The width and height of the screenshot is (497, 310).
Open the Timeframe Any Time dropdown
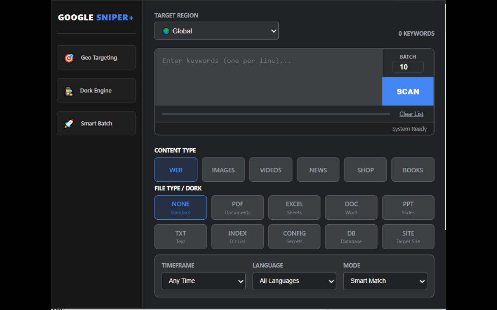click(204, 281)
